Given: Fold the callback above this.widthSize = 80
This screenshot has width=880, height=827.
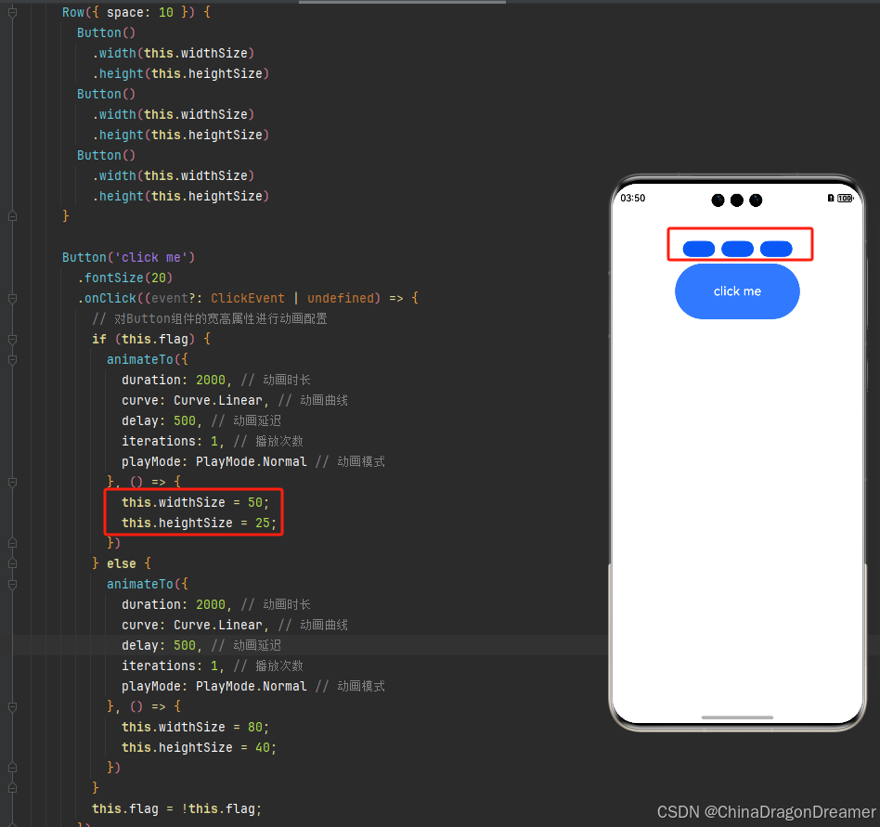Looking at the screenshot, I should pos(12,706).
